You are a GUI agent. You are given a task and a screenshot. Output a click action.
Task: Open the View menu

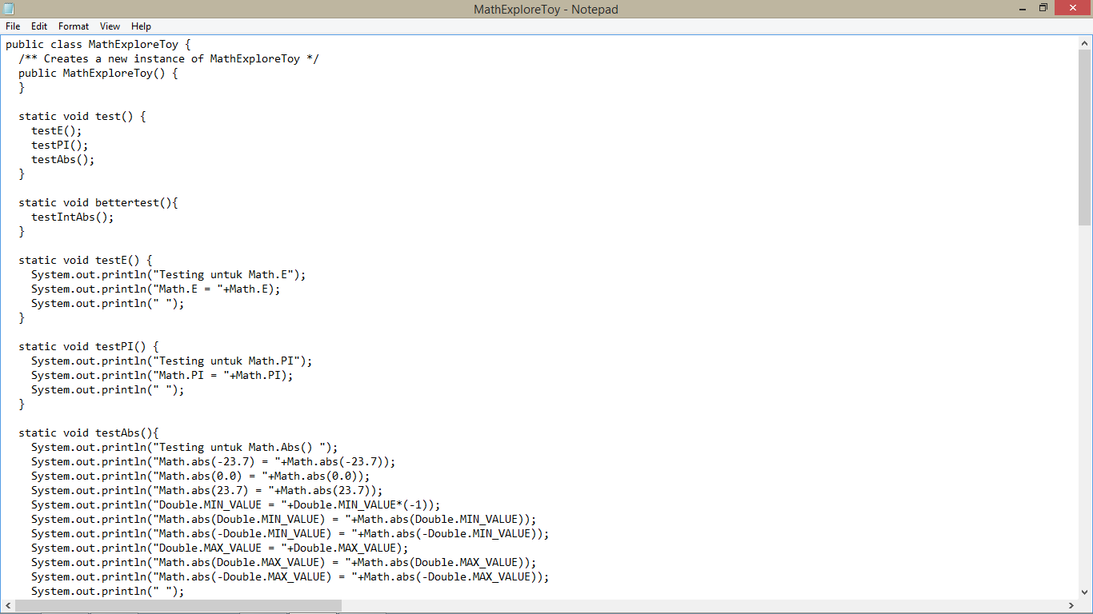110,26
